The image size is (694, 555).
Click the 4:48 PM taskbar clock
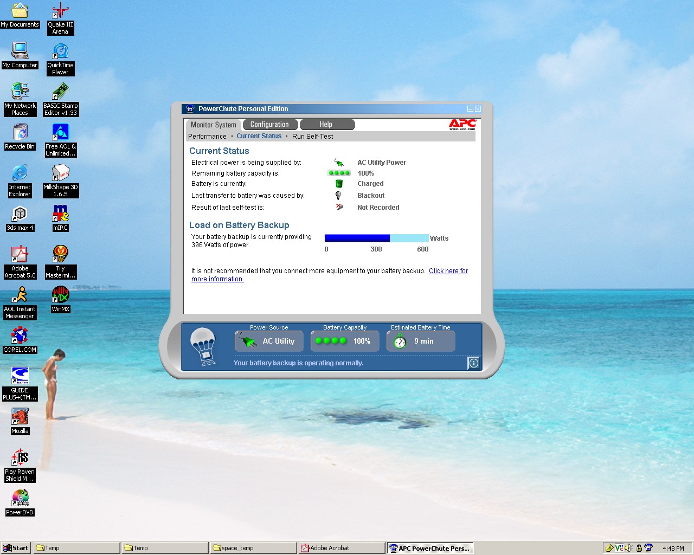tap(673, 548)
